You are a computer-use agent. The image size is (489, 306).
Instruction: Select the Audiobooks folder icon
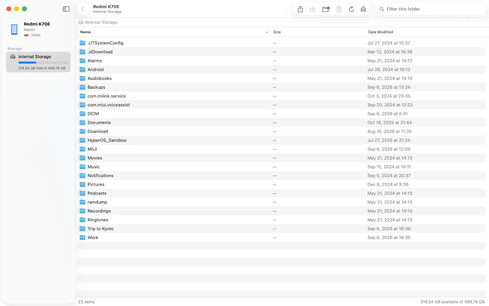point(83,78)
